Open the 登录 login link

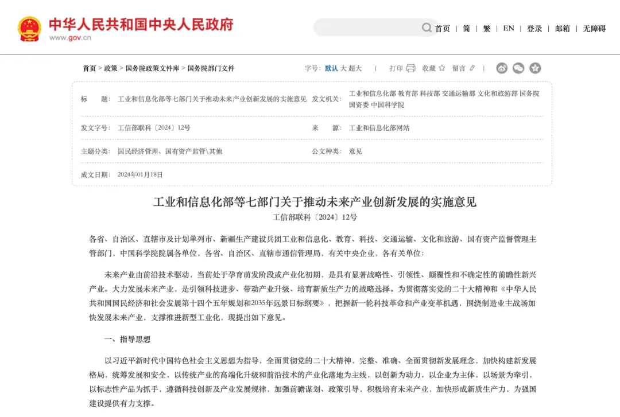[534, 29]
